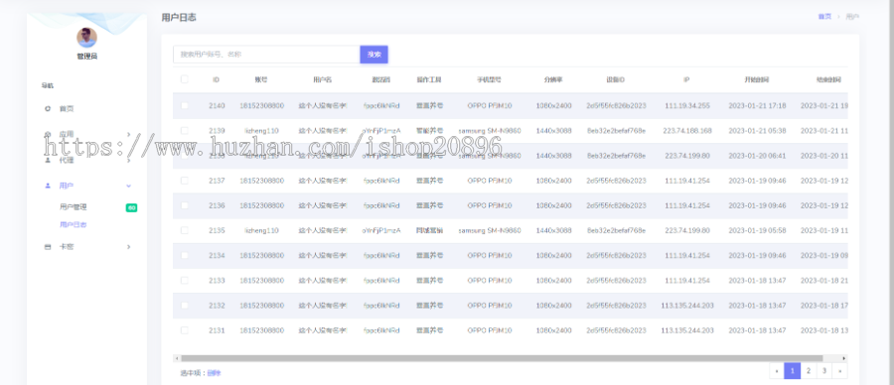Click the green 60 badge beside 用户管理
The width and height of the screenshot is (894, 385).
point(132,207)
